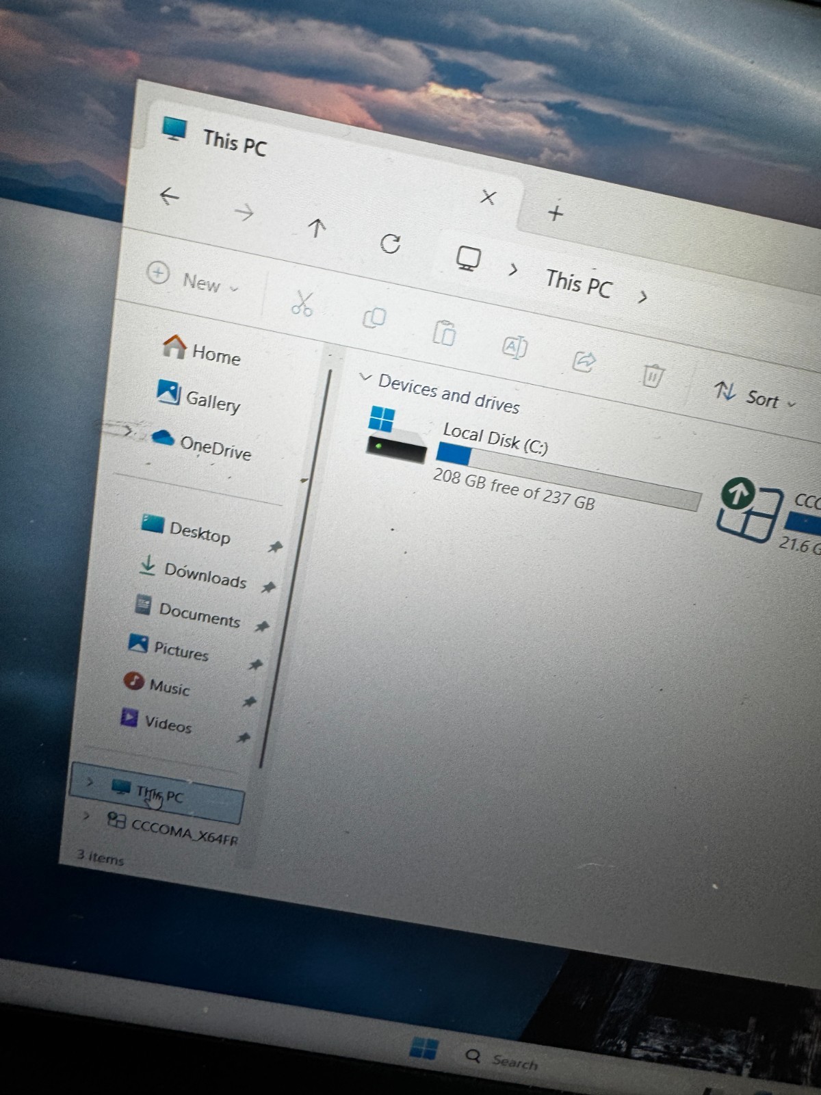The width and height of the screenshot is (821, 1095).
Task: Close the This PC tab
Action: pyautogui.click(x=488, y=198)
